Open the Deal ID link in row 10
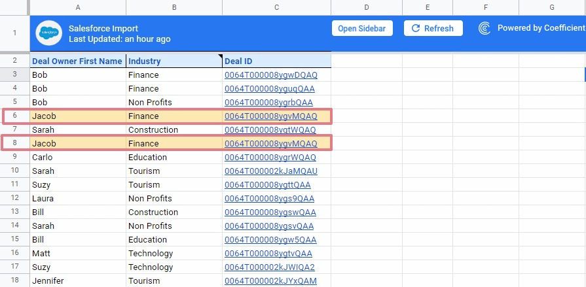This screenshot has height=287, width=586. tap(270, 171)
